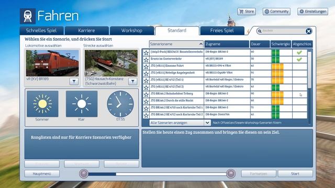Select the Standard tab
335x188 pixels.
click(177, 31)
